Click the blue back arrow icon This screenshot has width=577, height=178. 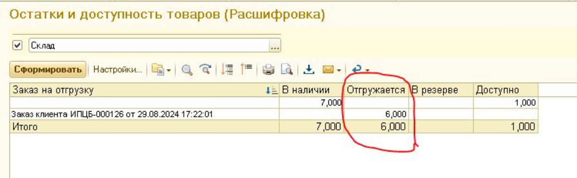(x=357, y=70)
